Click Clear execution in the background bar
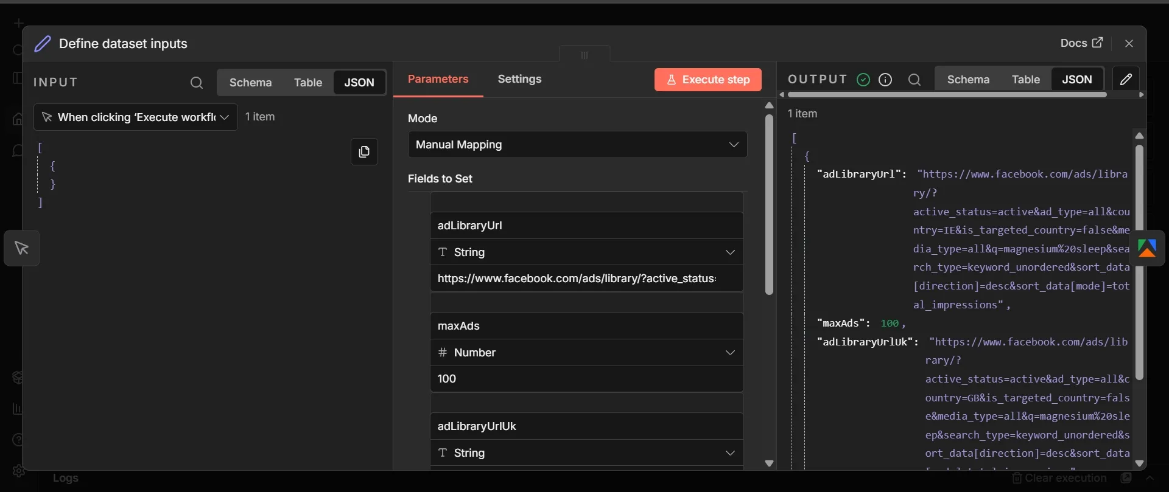The height and width of the screenshot is (492, 1169). [1059, 478]
